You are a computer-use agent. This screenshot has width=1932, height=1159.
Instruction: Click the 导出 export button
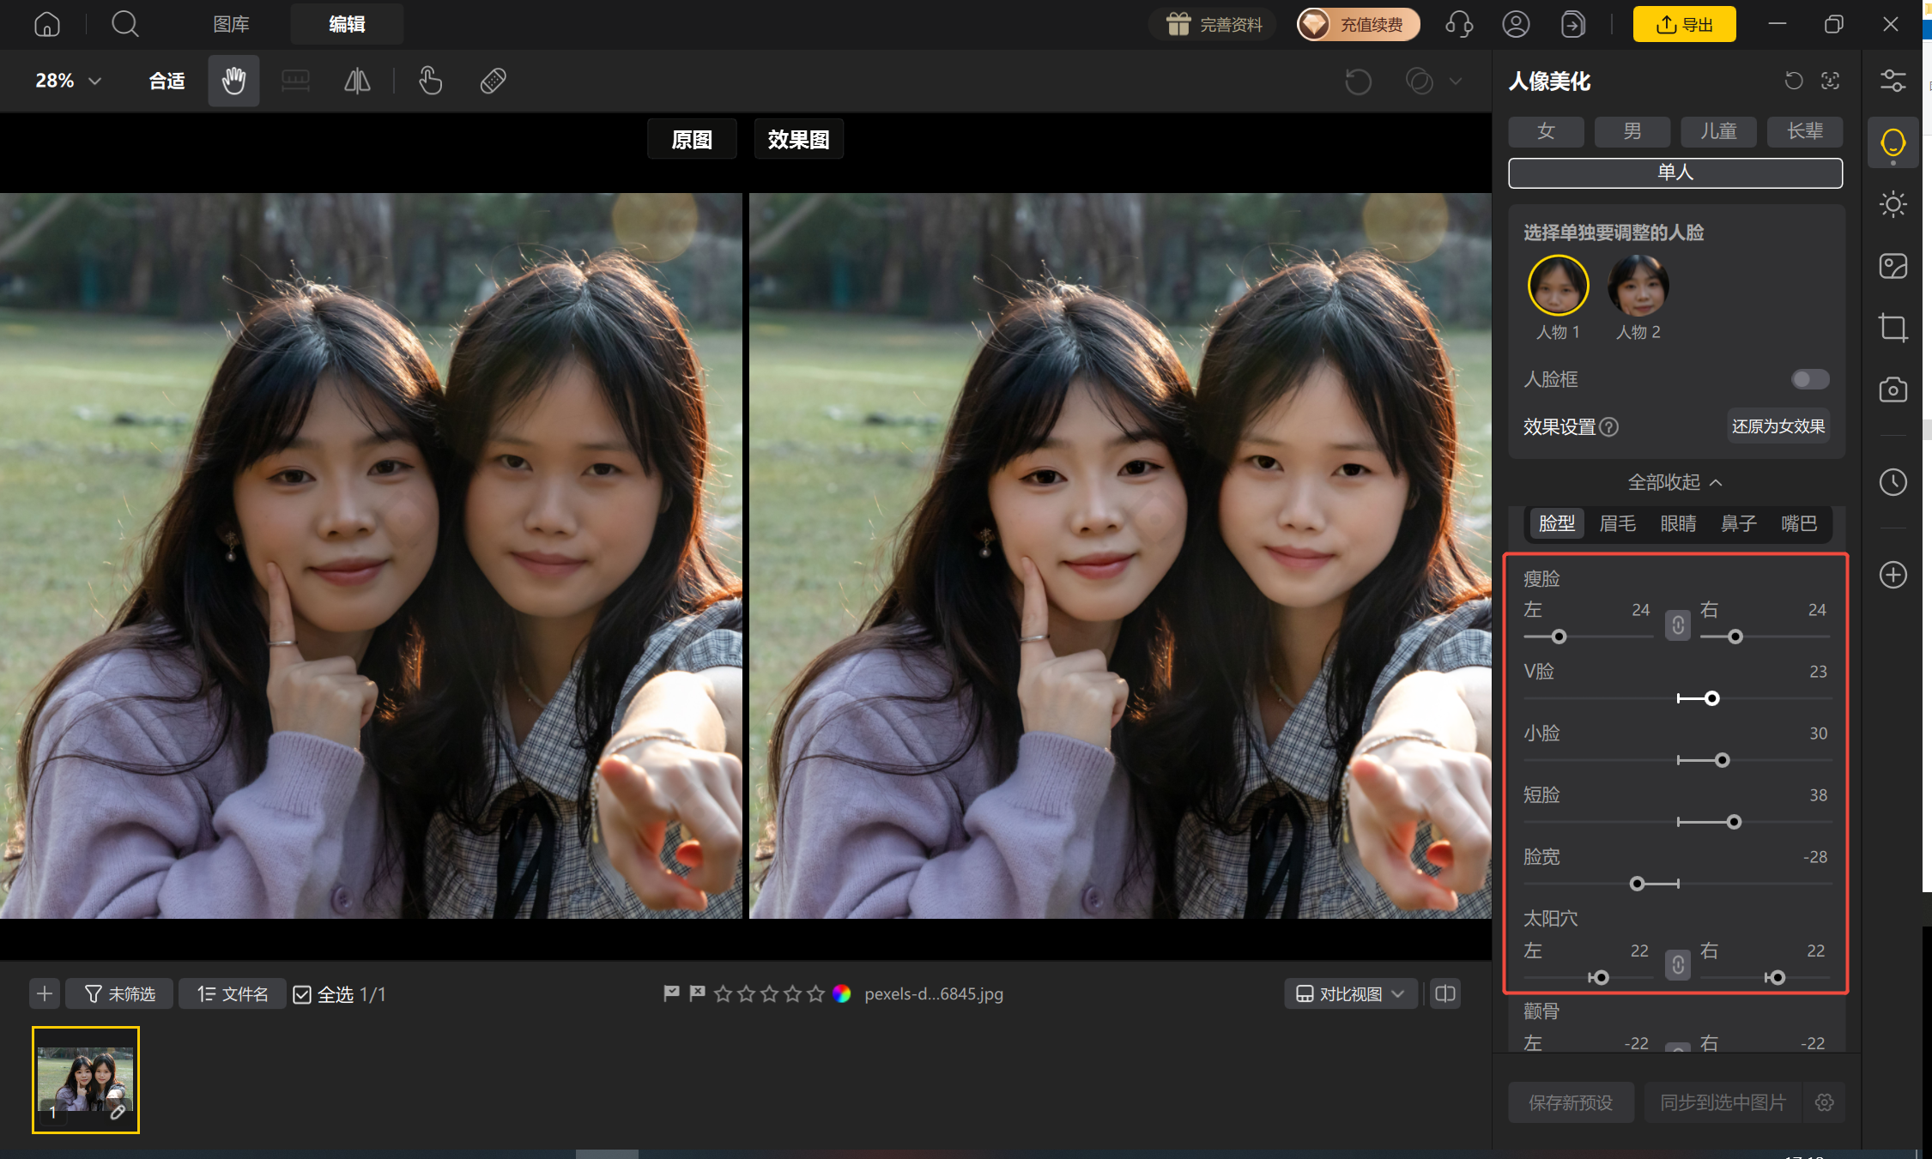tap(1684, 24)
